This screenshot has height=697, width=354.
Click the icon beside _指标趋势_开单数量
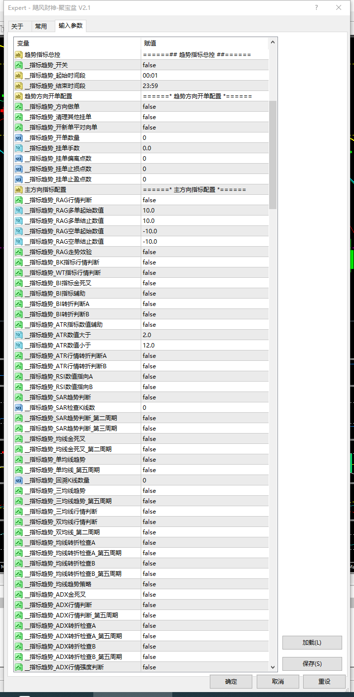tap(18, 138)
